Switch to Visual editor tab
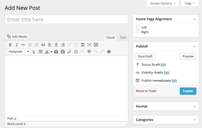The width and height of the screenshot is (202, 128). coord(110,37)
